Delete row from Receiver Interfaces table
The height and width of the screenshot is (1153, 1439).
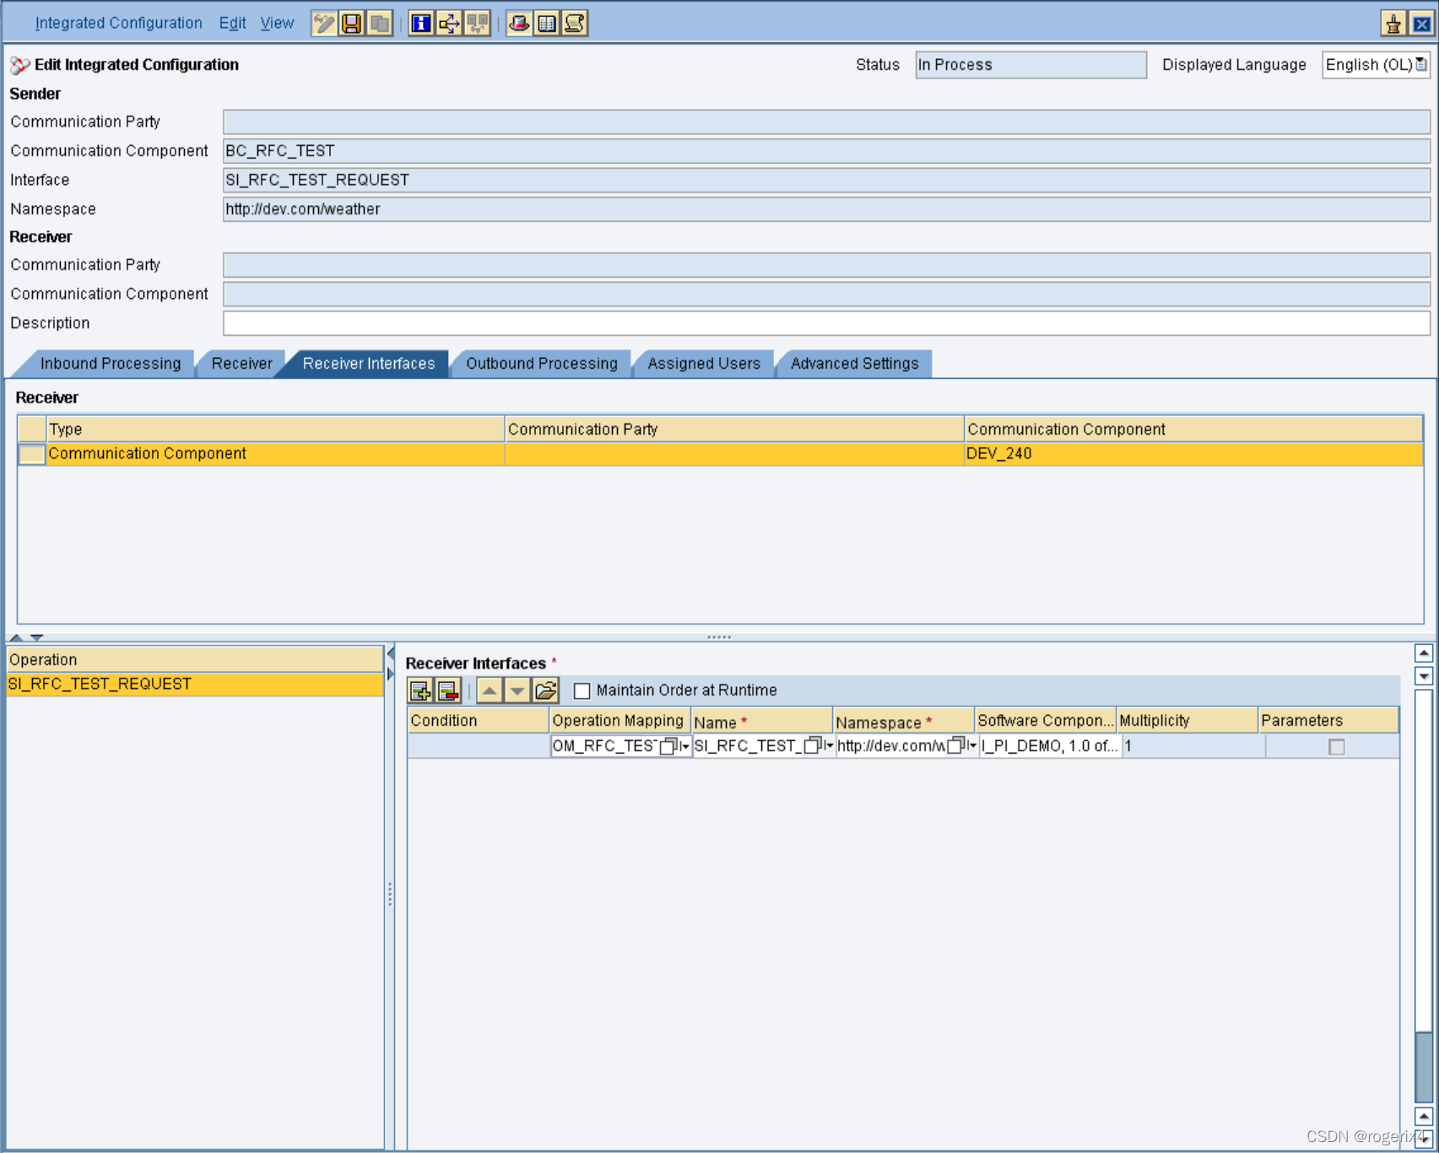pos(448,691)
